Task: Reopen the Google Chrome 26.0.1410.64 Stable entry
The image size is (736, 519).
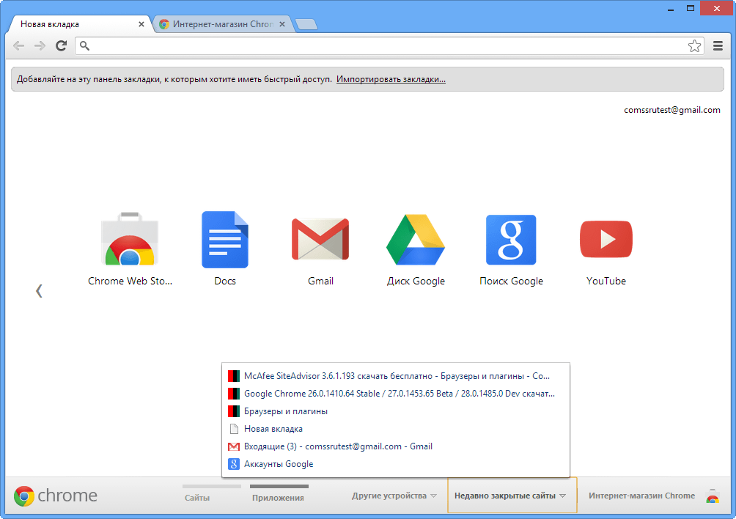Action: pyautogui.click(x=396, y=394)
